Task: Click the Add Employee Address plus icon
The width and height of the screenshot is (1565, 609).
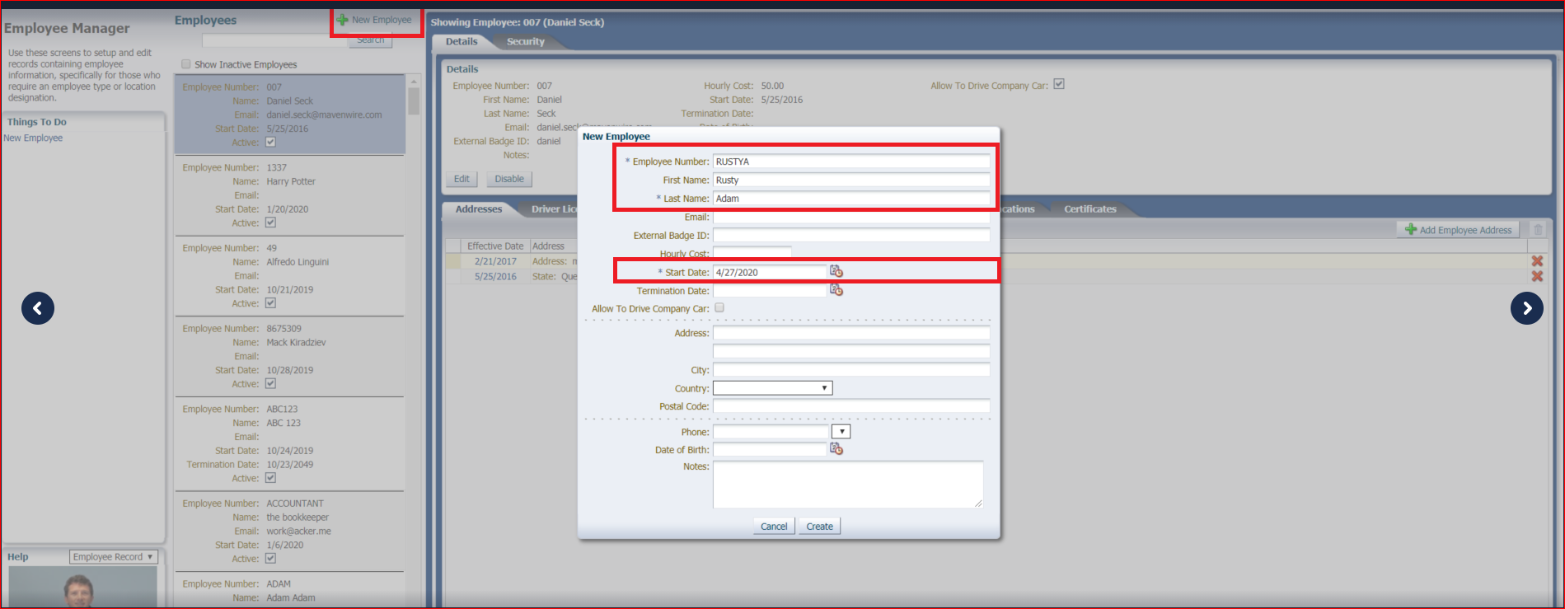Action: [1411, 230]
